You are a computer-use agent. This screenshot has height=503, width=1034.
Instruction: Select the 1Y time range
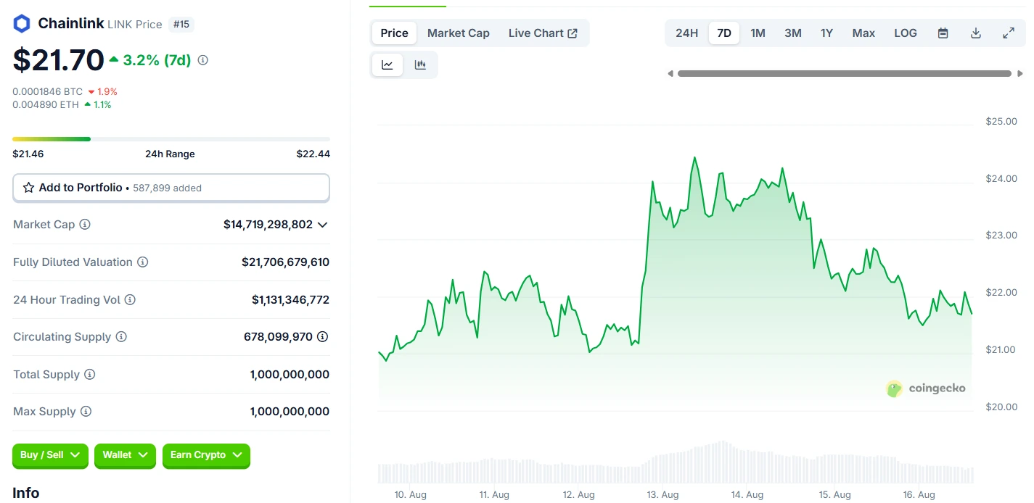(x=826, y=33)
